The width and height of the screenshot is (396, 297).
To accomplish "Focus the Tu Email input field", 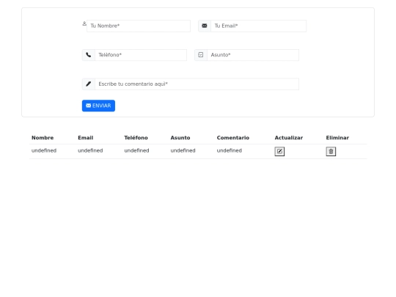I will click(259, 26).
